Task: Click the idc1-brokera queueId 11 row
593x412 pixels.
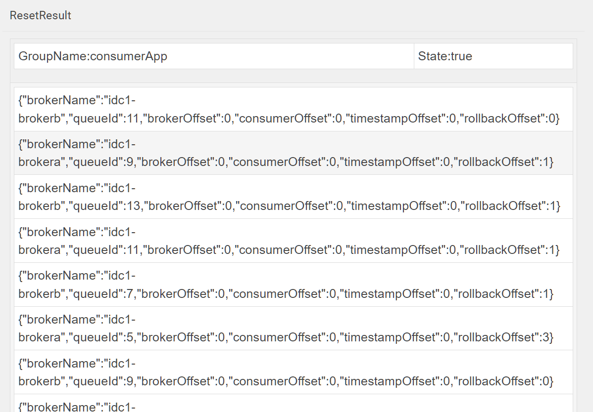Action: point(293,241)
